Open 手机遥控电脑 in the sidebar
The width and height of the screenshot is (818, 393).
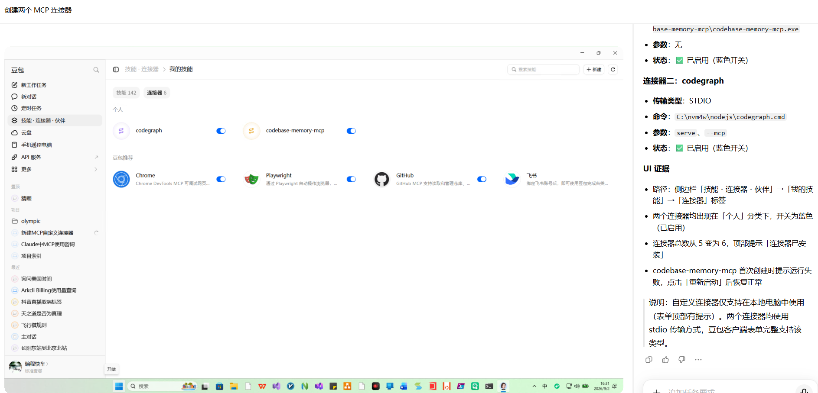click(x=55, y=145)
